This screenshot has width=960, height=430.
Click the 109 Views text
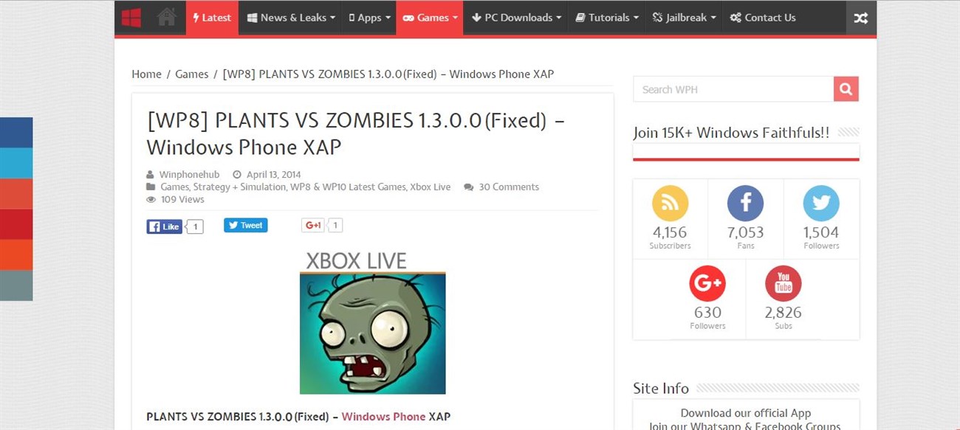(182, 199)
